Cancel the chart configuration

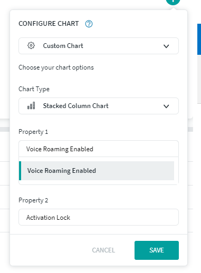point(103,250)
